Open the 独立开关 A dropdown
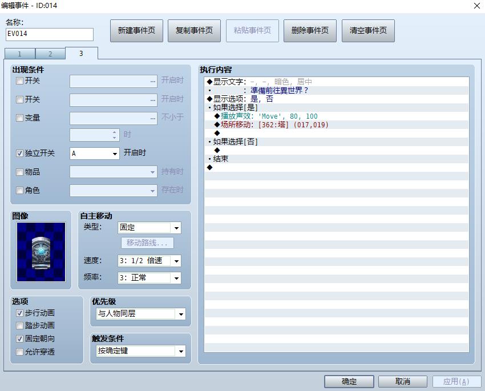This screenshot has width=485, height=391. (94, 154)
